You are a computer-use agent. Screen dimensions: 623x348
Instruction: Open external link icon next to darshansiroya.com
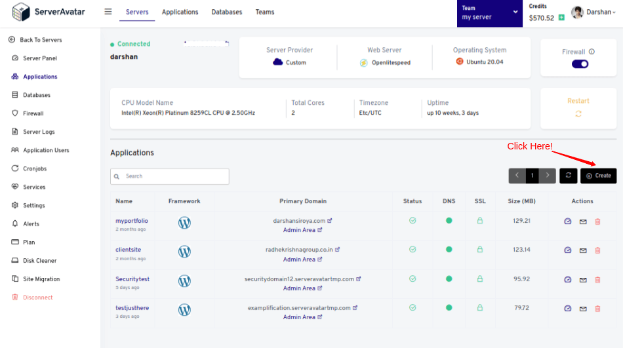point(329,220)
